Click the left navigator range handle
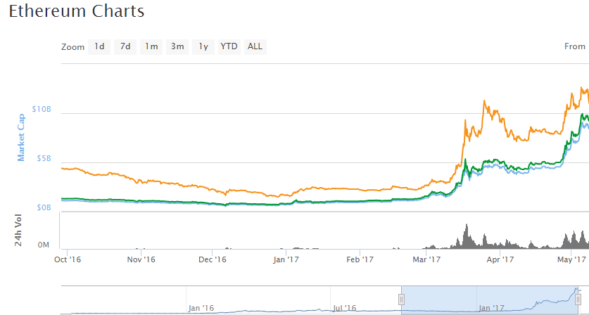The height and width of the screenshot is (315, 589). (401, 300)
